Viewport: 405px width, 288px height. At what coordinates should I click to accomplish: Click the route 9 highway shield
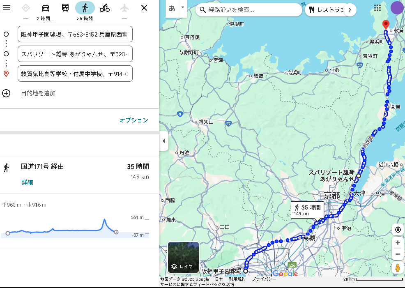click(180, 114)
